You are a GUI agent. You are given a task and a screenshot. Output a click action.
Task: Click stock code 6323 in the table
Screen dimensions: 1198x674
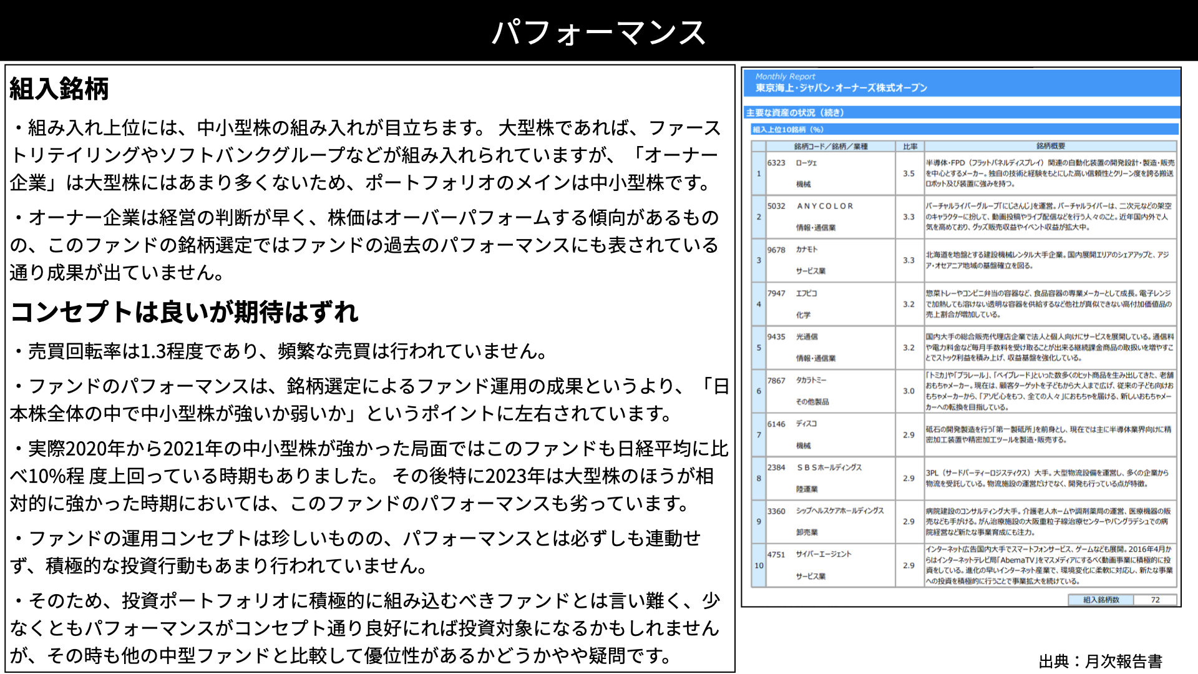pos(776,163)
